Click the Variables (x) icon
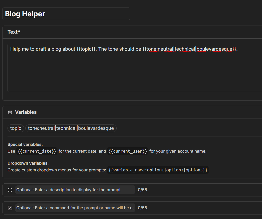Screen dimensions: 262x219 (10, 112)
